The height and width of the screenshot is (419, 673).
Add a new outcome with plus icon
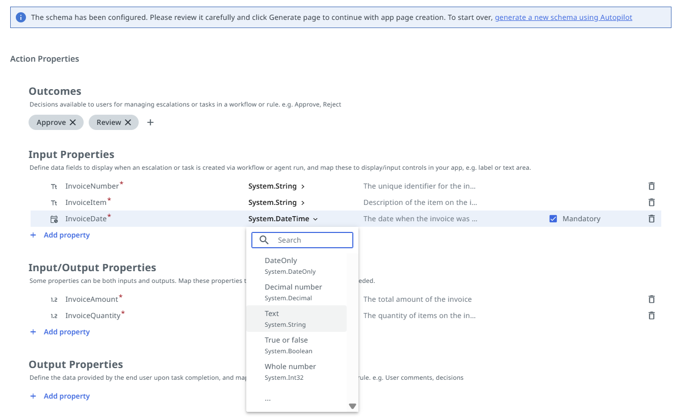[150, 122]
